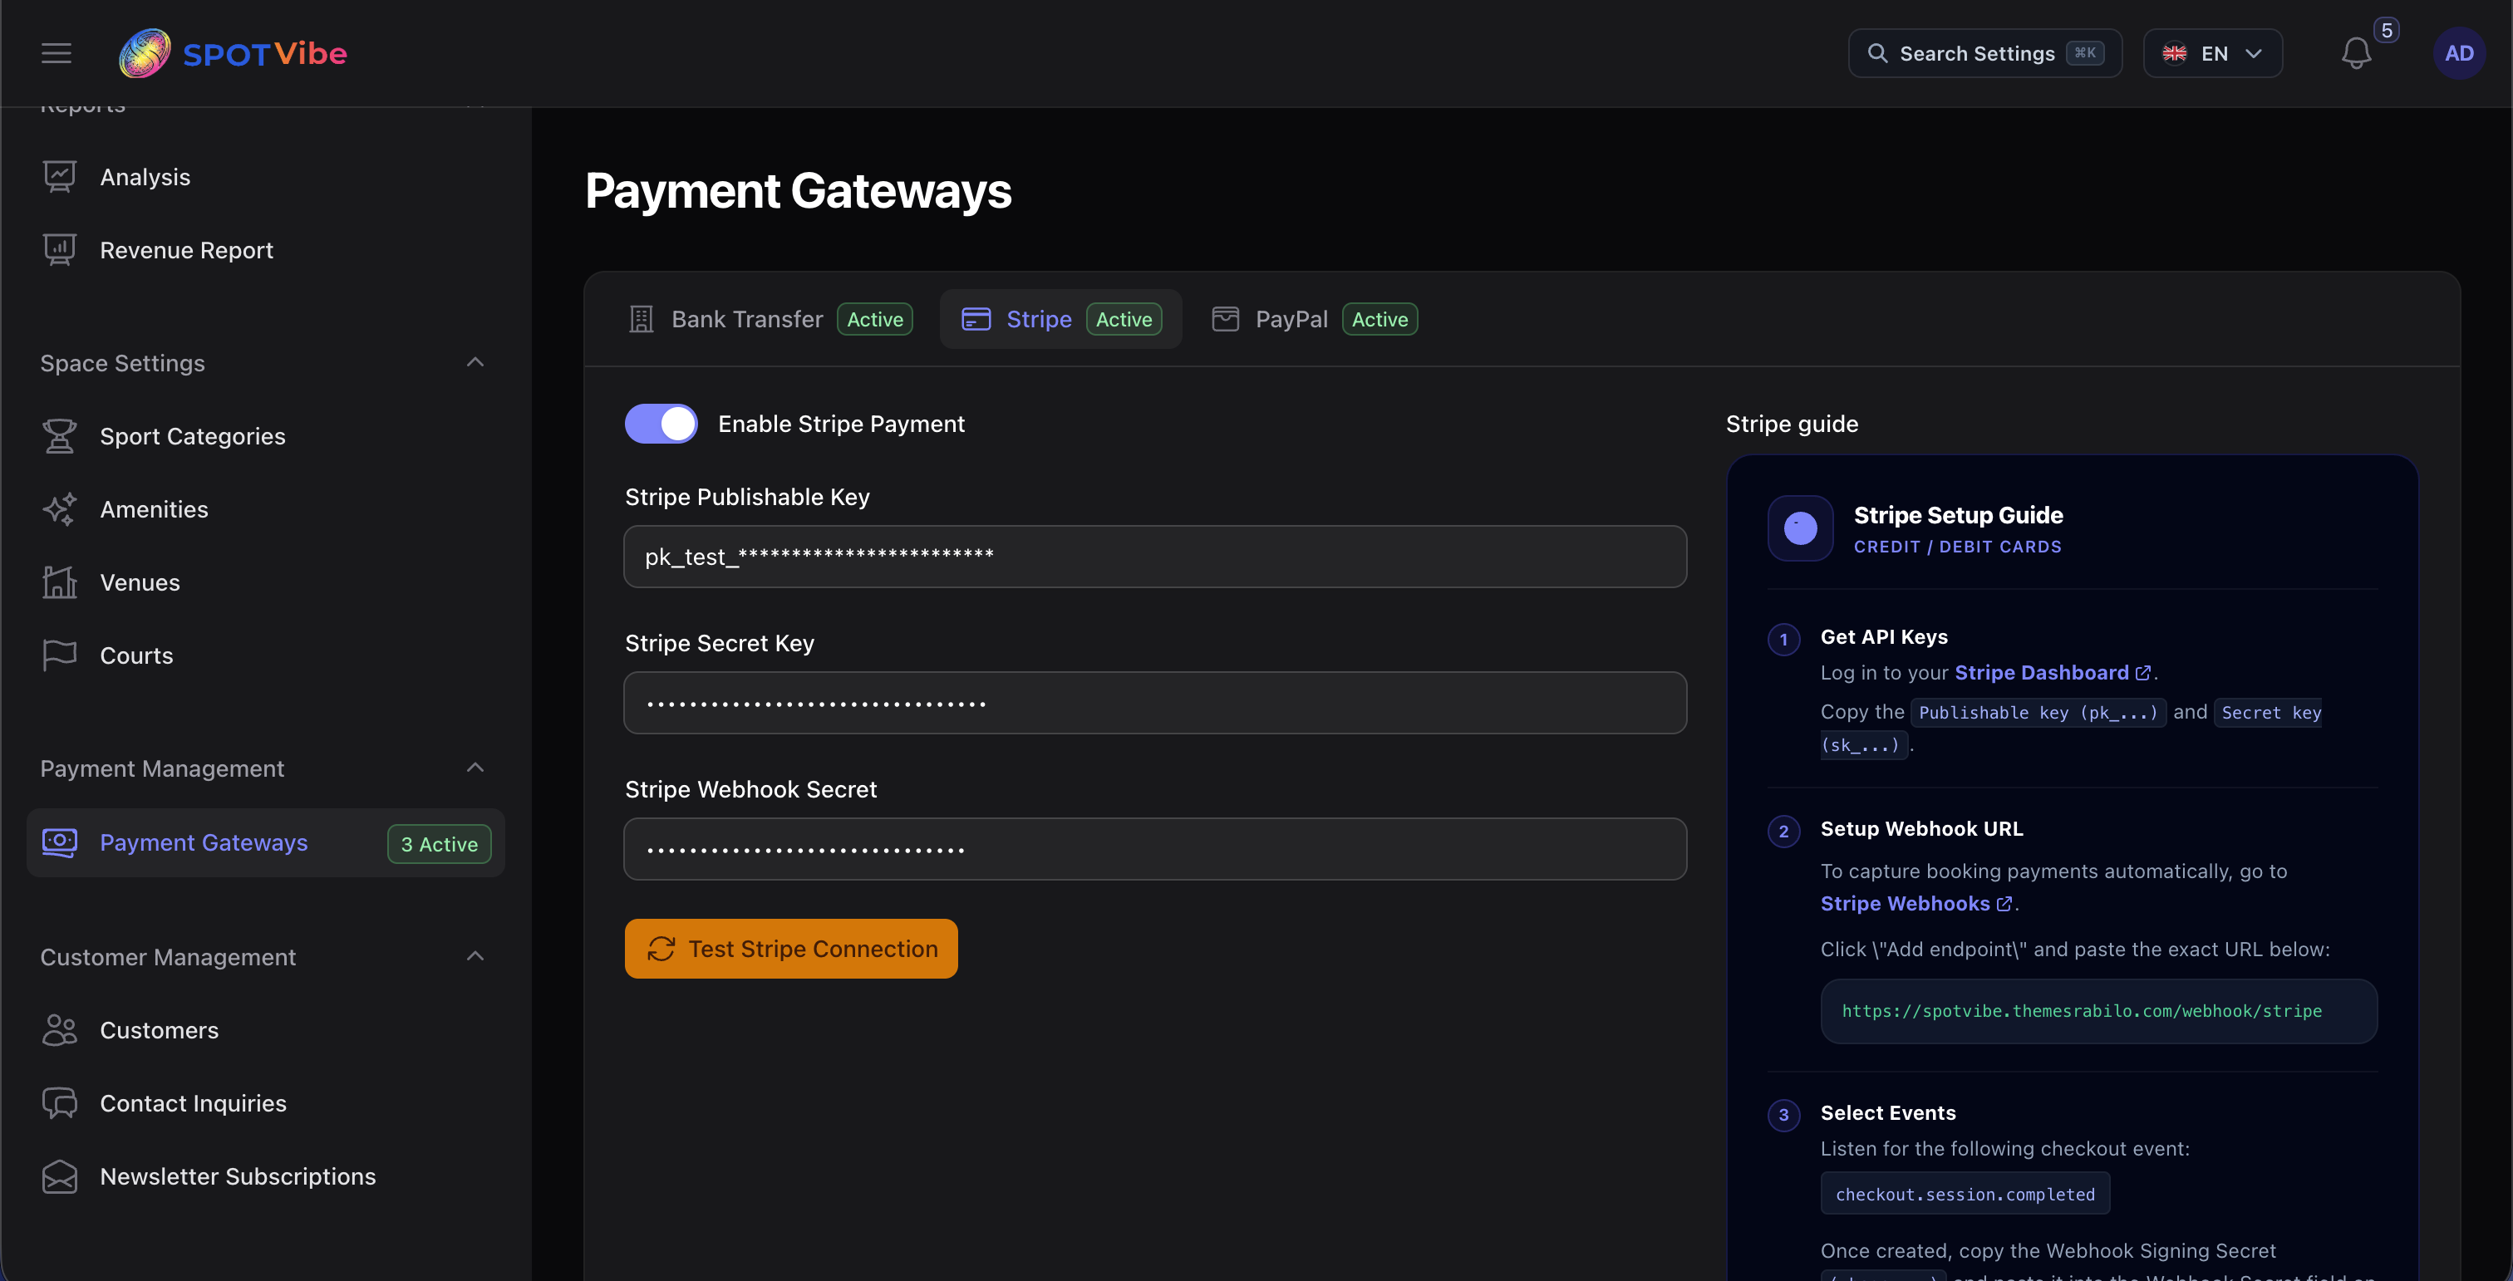Click the Courts flag icon
Viewport: 2513px width, 1281px height.
[x=60, y=655]
